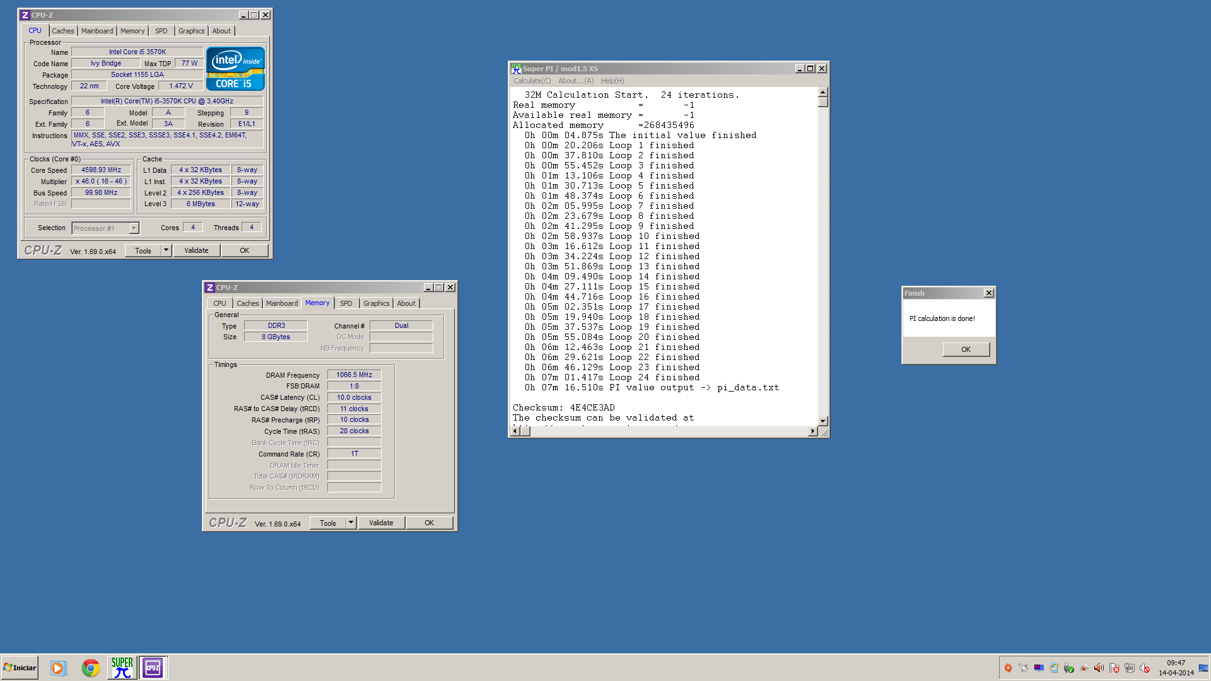Click the 60 FPS monitor tray icon

1038,668
